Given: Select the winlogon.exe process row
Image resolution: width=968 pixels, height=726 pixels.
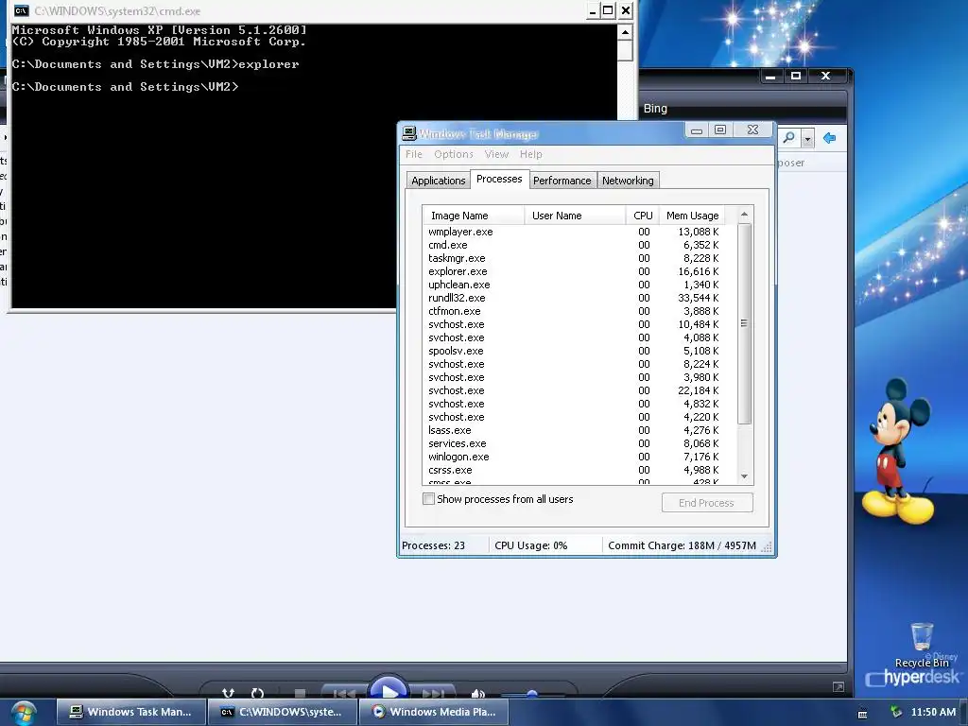Looking at the screenshot, I should tap(579, 457).
